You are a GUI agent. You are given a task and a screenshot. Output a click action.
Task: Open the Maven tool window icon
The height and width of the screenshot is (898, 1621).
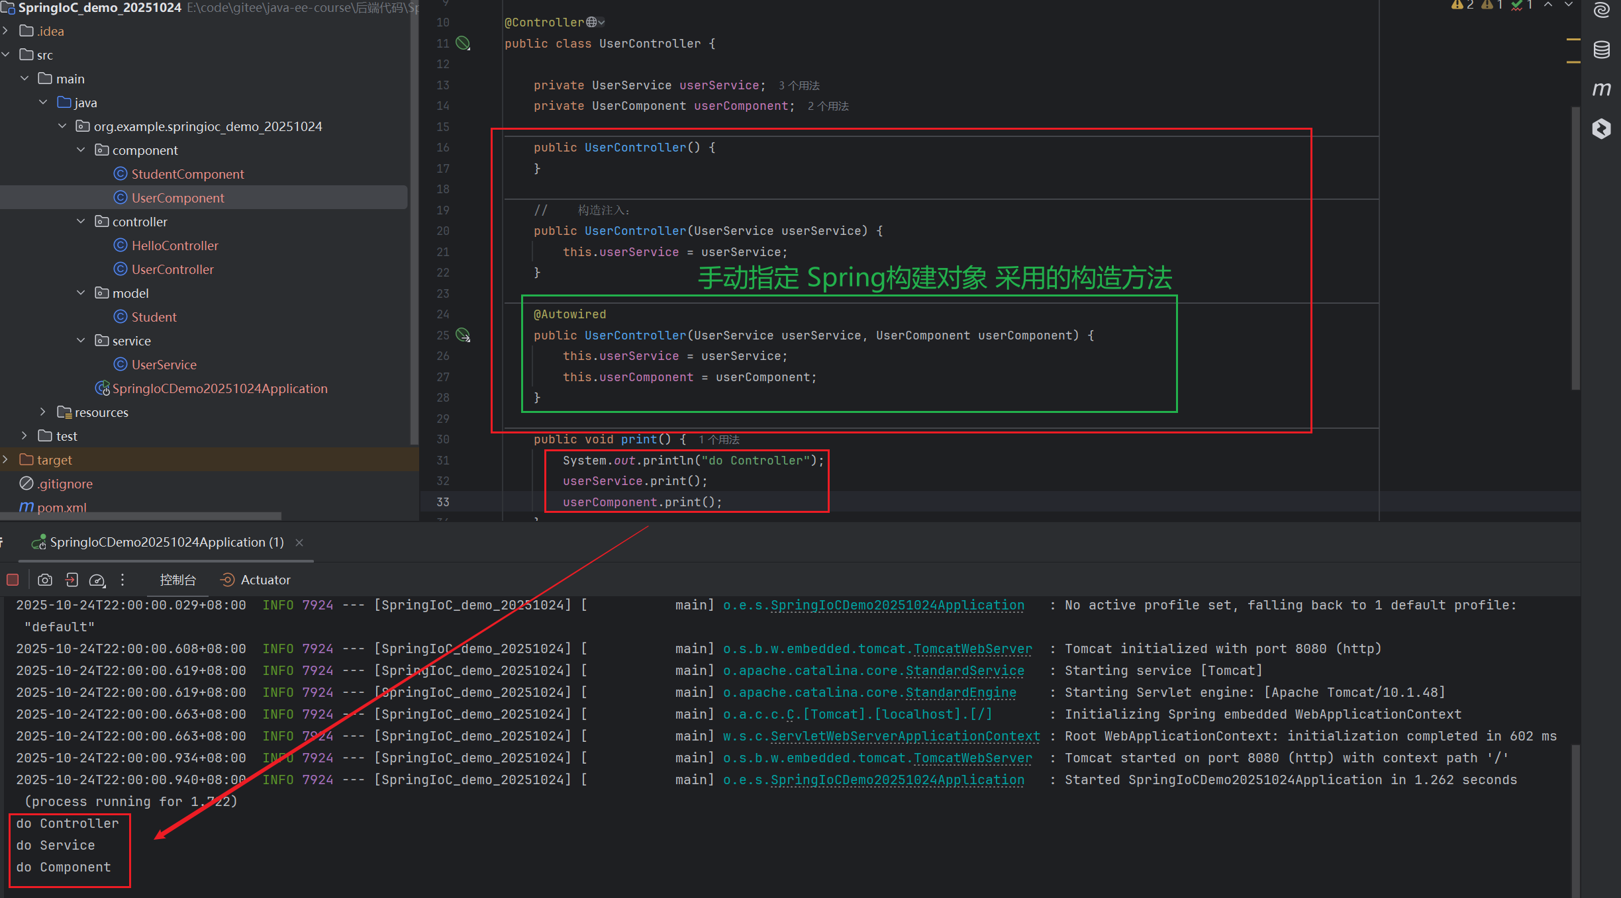pos(1601,89)
